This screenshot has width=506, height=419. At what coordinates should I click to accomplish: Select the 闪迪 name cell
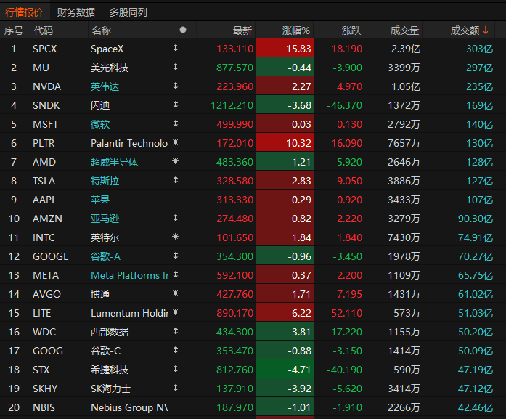[x=100, y=105]
